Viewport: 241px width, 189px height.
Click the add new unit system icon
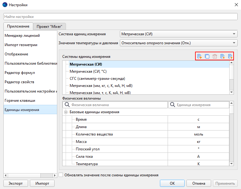point(199,56)
